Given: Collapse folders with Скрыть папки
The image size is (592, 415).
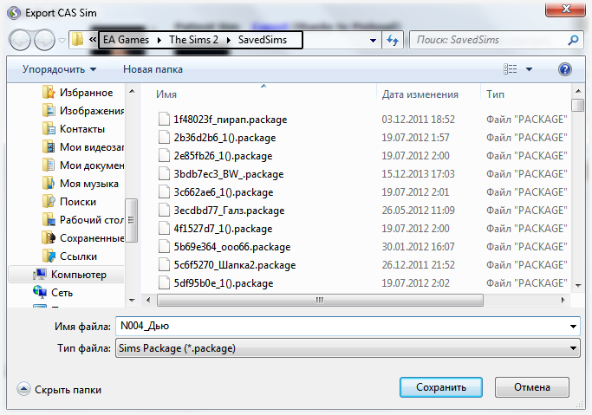Looking at the screenshot, I should pyautogui.click(x=59, y=390).
